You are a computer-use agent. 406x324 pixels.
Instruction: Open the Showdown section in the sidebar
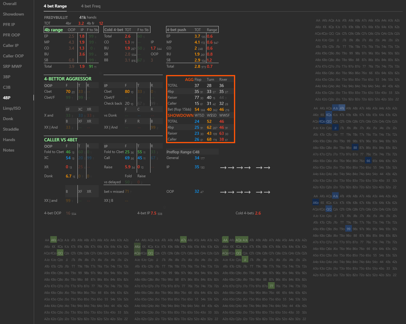(x=13, y=14)
